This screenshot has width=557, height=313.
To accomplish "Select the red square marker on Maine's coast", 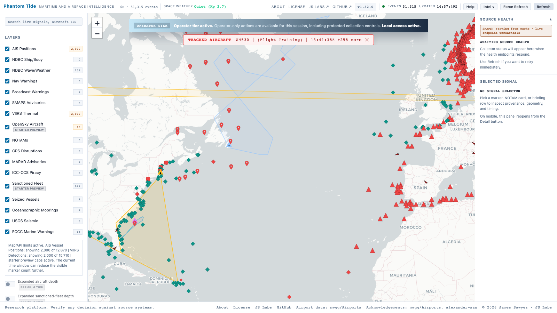I will click(x=166, y=162).
